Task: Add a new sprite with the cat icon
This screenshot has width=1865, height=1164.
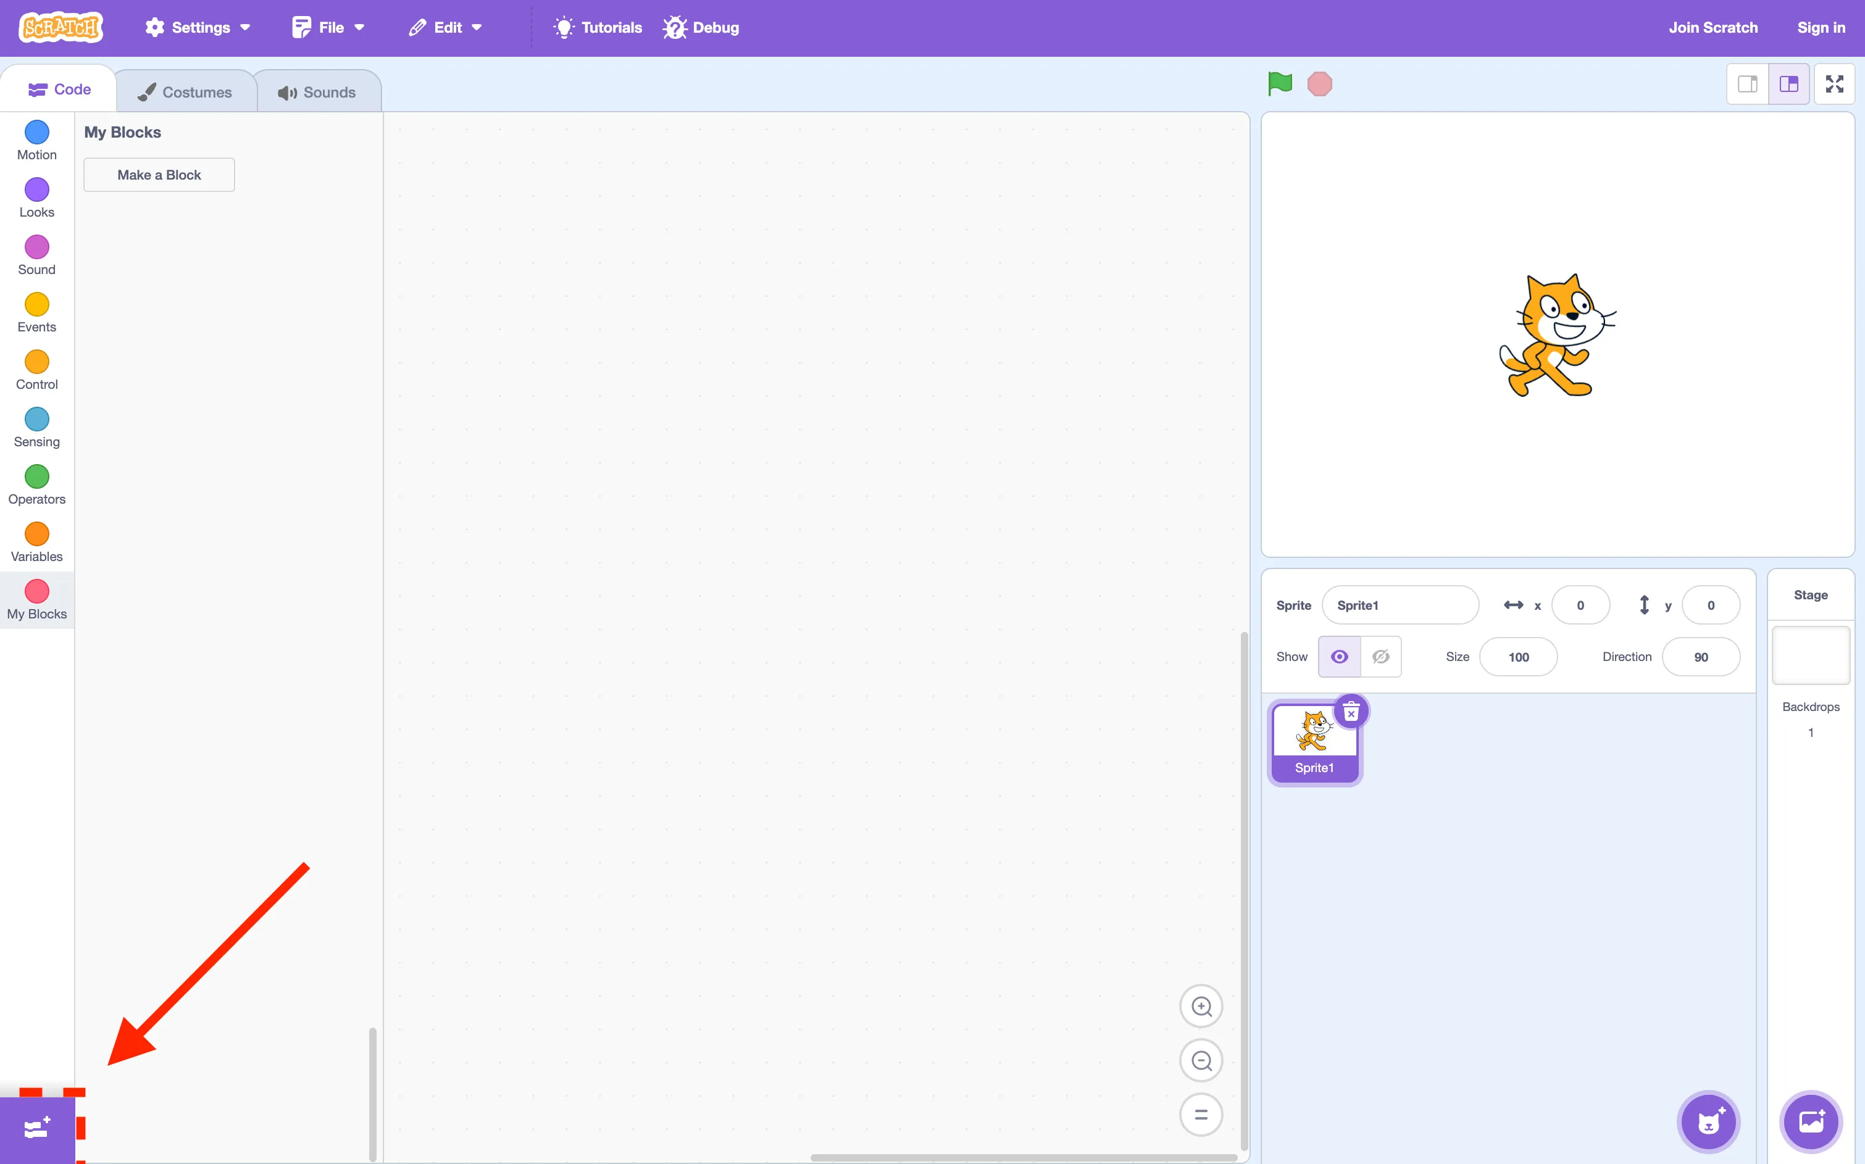Action: (1709, 1121)
